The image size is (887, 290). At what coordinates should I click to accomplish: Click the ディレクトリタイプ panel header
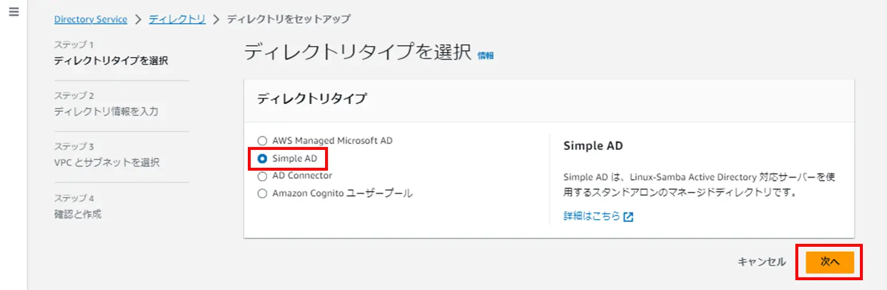(311, 99)
